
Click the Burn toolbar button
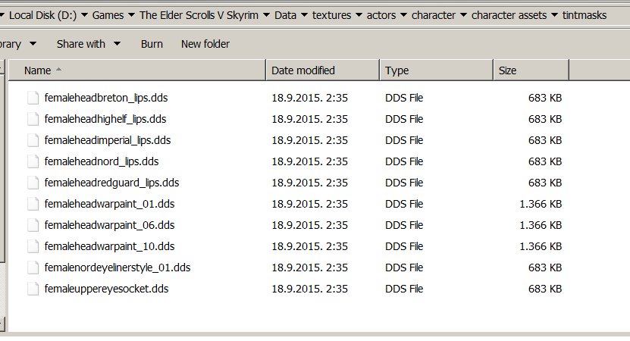(x=152, y=44)
